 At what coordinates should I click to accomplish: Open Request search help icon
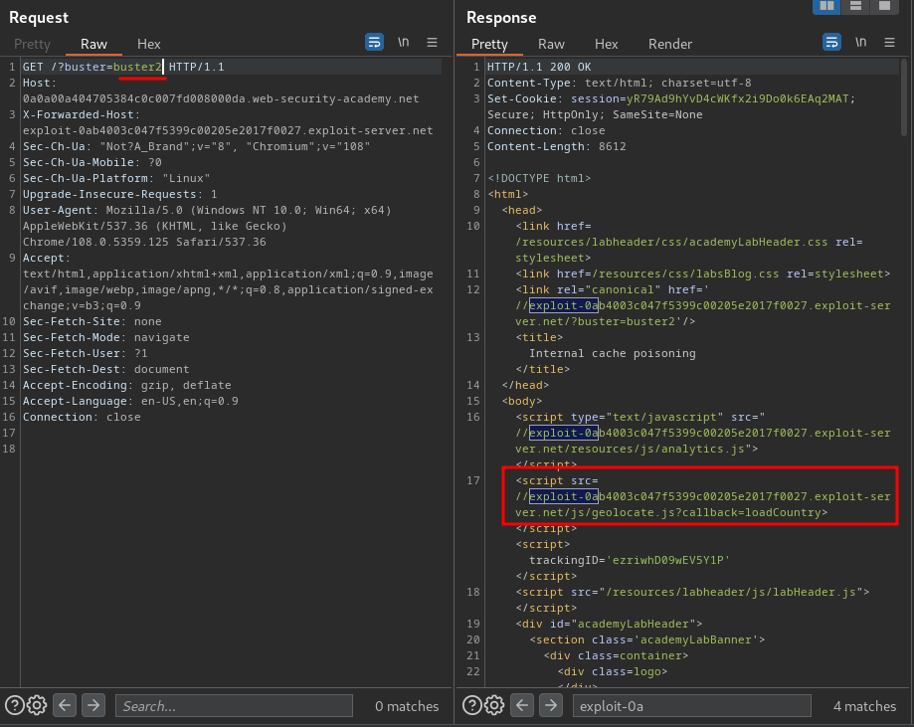(x=15, y=705)
